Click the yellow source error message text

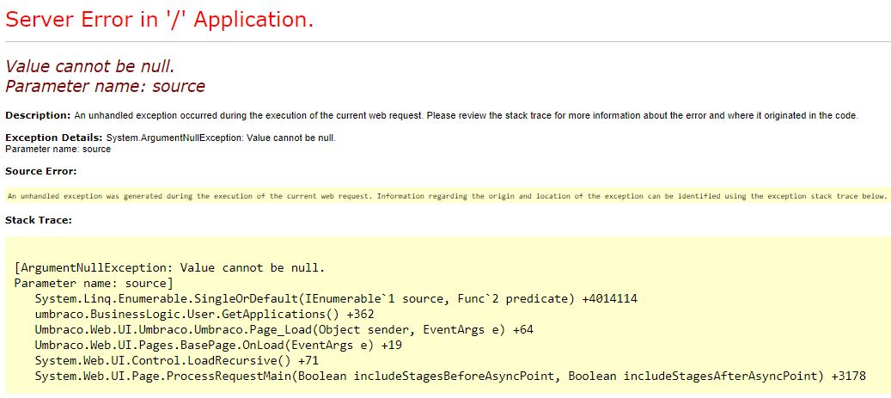click(447, 196)
